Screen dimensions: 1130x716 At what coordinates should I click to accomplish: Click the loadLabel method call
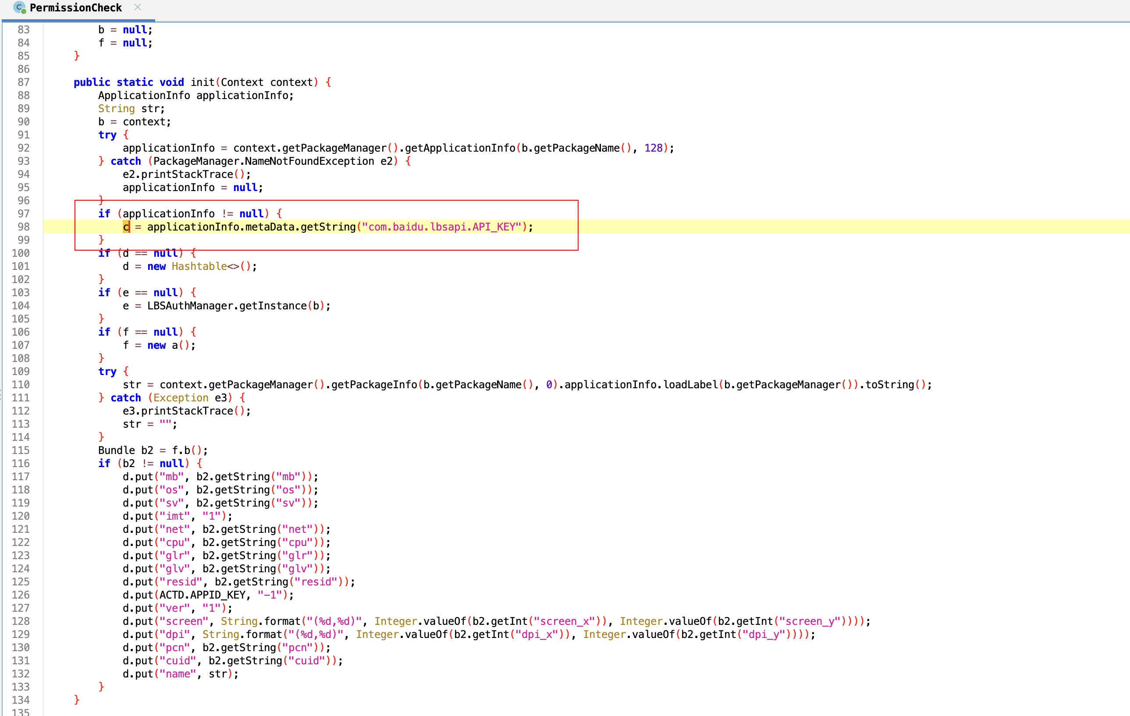[690, 384]
